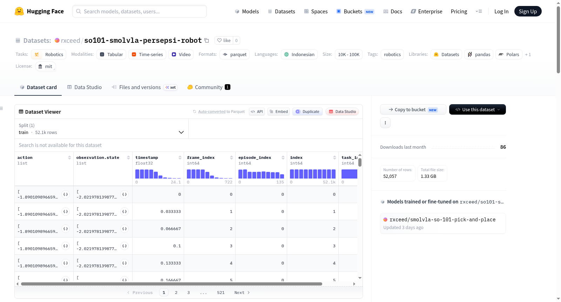The image size is (561, 302).
Task: Open the Data Studio tab
Action: point(85,87)
